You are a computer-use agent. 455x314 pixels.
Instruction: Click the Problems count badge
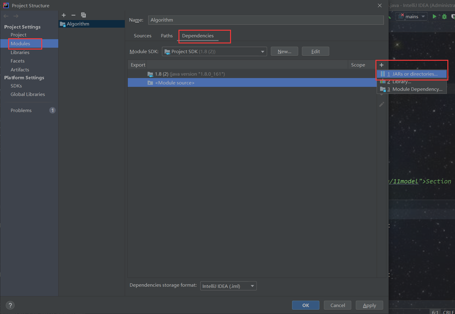click(x=53, y=111)
